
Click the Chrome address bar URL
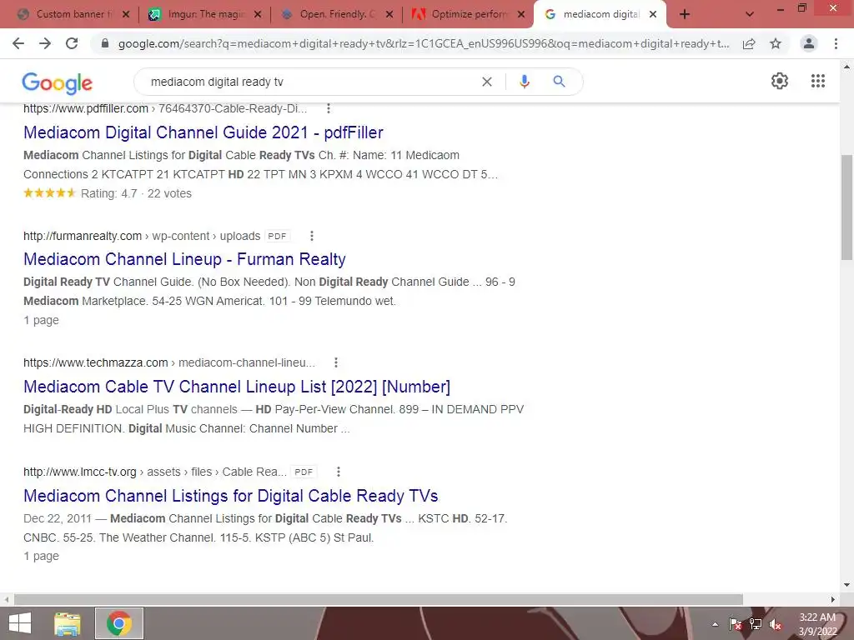(x=423, y=43)
